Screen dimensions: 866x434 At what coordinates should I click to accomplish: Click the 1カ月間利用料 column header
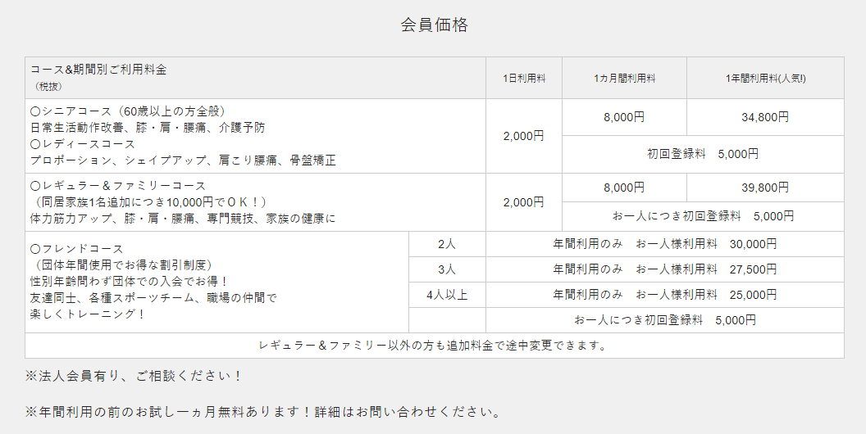pos(625,79)
